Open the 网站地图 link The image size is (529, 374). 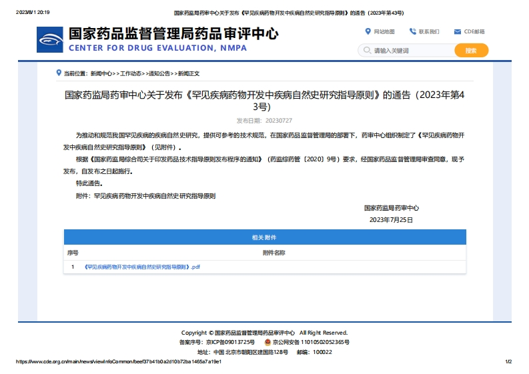point(384,31)
